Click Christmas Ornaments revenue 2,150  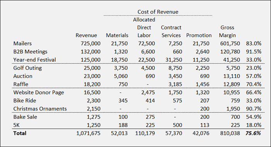click(93, 109)
